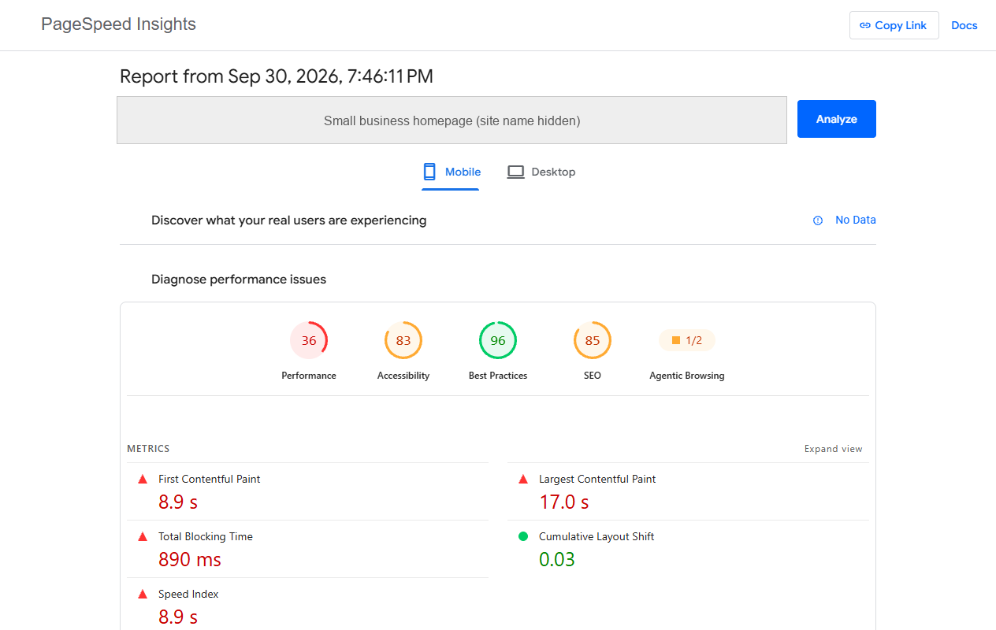Image resolution: width=996 pixels, height=630 pixels.
Task: Click the PageSpeed Insights title
Action: [x=118, y=24]
